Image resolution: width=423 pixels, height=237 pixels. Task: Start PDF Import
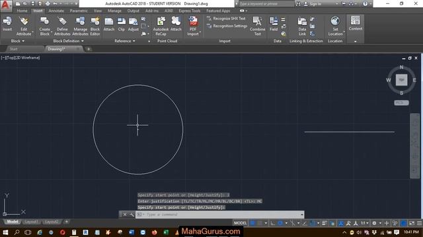193,26
